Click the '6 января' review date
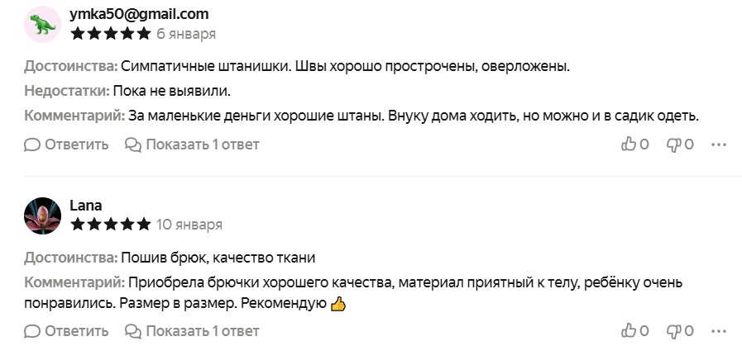 (186, 34)
